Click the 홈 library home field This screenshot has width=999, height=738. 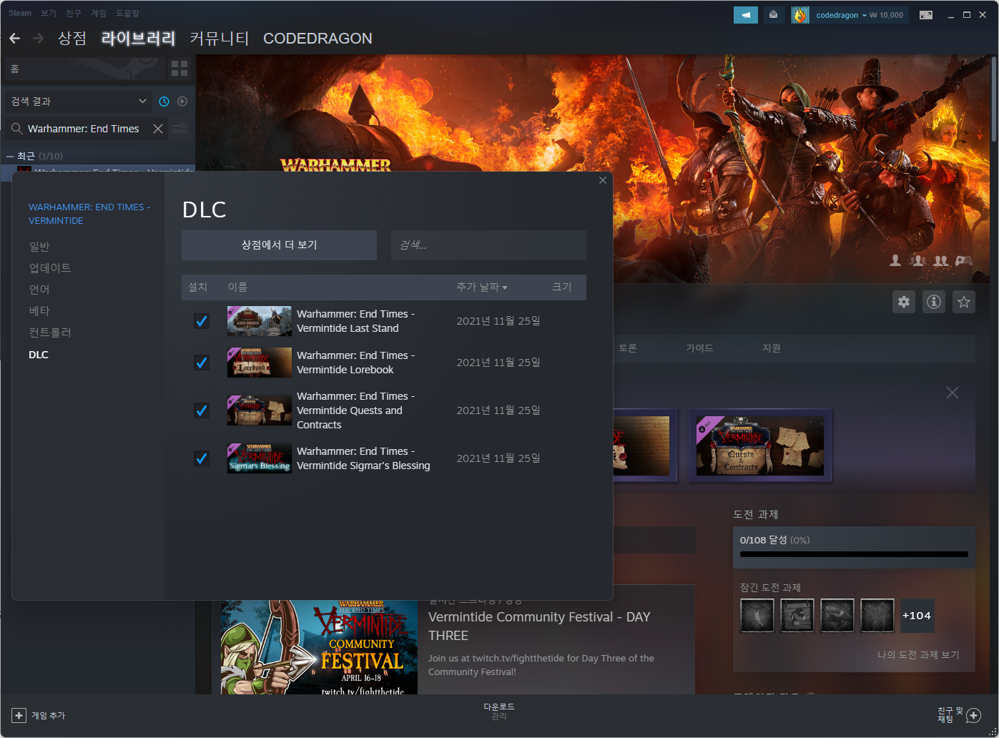pyautogui.click(x=84, y=69)
